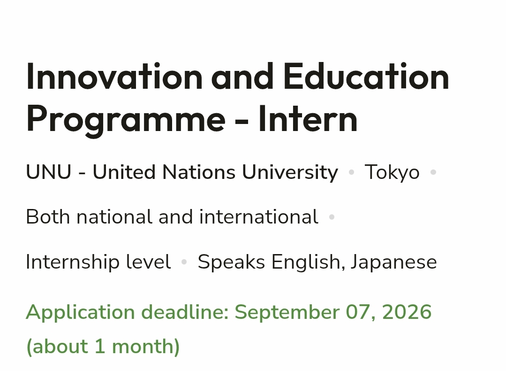This screenshot has width=506, height=371.
Task: Click the "Innovation and Education" title line
Action: click(x=237, y=77)
